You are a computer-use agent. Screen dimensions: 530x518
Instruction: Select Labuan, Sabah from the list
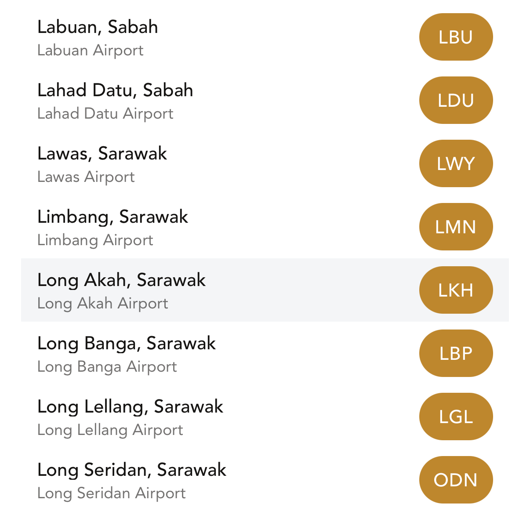[98, 27]
